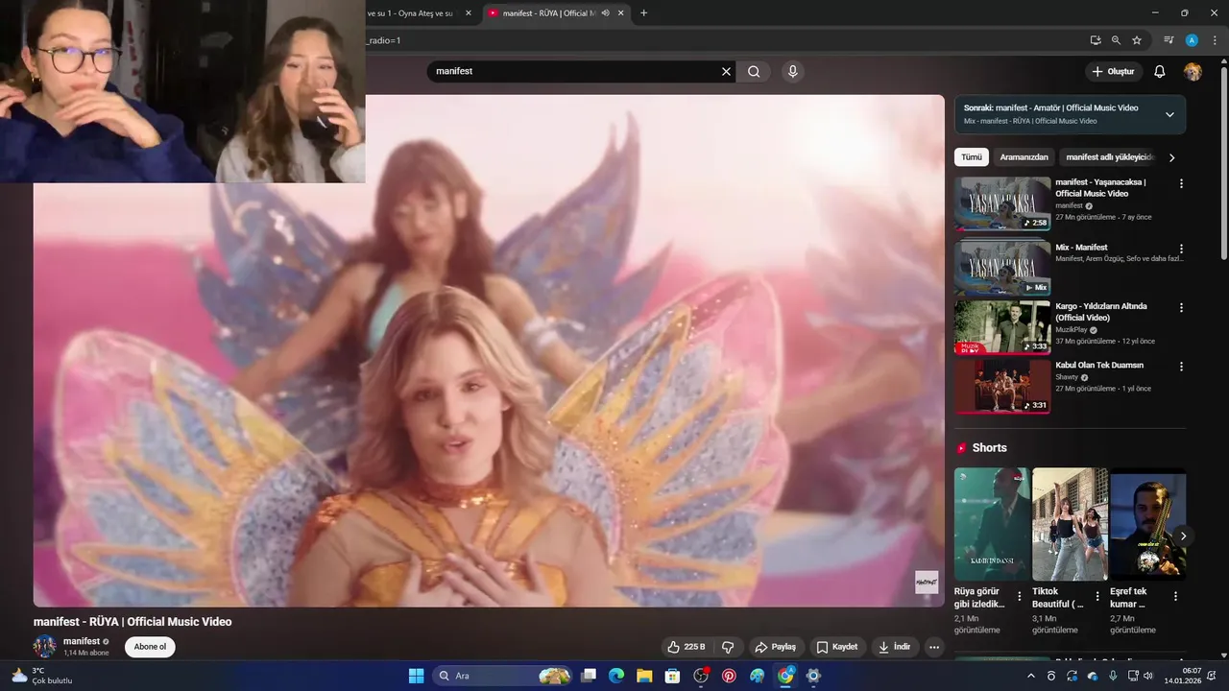The height and width of the screenshot is (691, 1229).
Task: Open the Eşref tek kumar Short
Action: [1147, 524]
